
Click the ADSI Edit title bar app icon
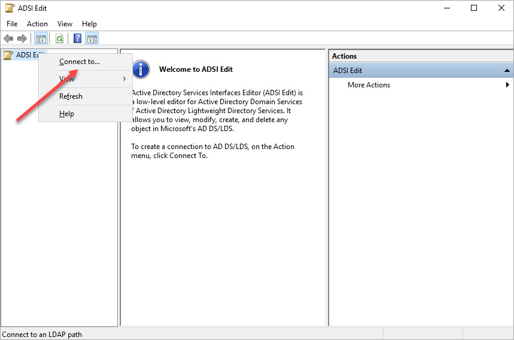(10, 8)
